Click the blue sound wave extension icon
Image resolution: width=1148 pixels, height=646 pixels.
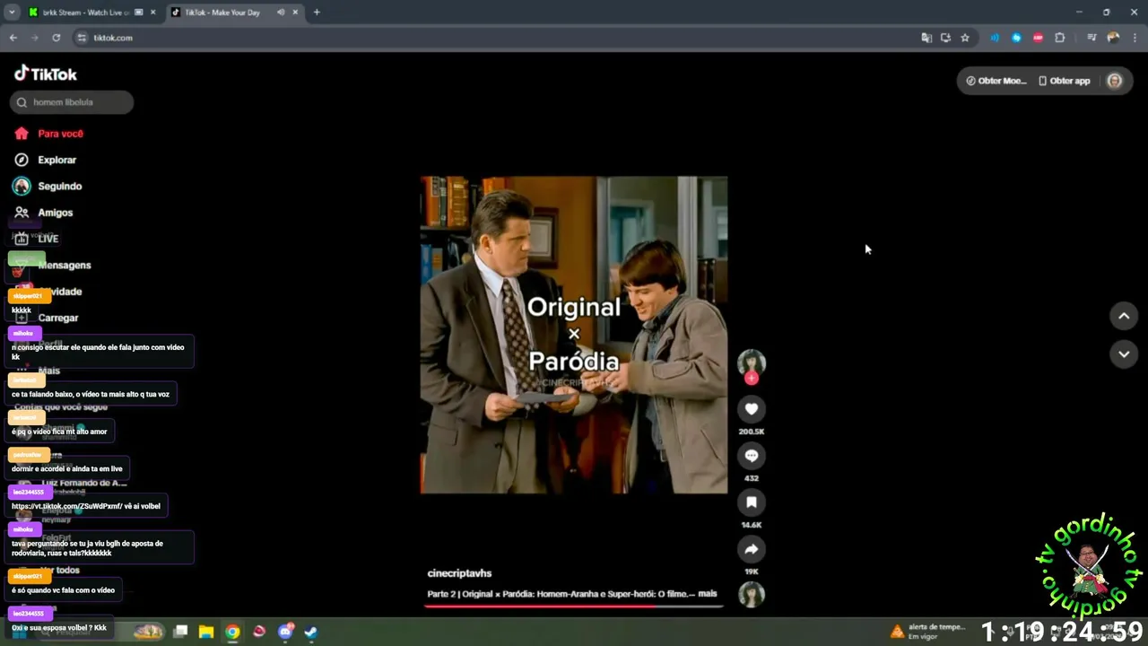tap(995, 38)
